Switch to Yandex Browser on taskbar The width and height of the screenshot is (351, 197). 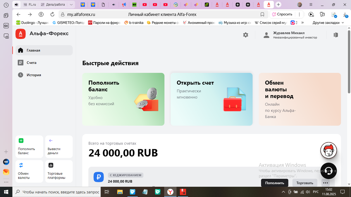coord(170,192)
